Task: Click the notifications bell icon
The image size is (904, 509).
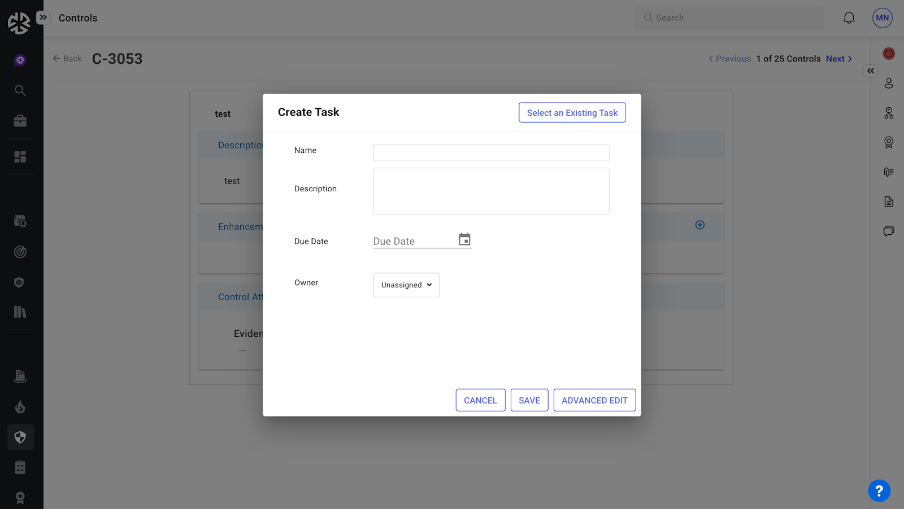Action: coord(849,18)
